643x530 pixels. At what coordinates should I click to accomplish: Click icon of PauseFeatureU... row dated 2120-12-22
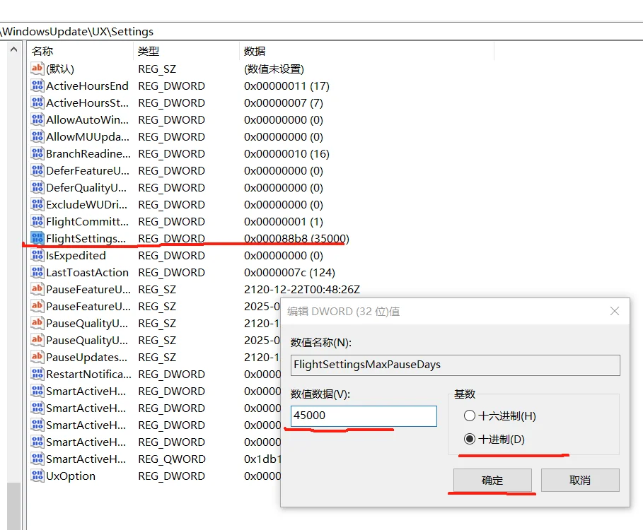[37, 289]
